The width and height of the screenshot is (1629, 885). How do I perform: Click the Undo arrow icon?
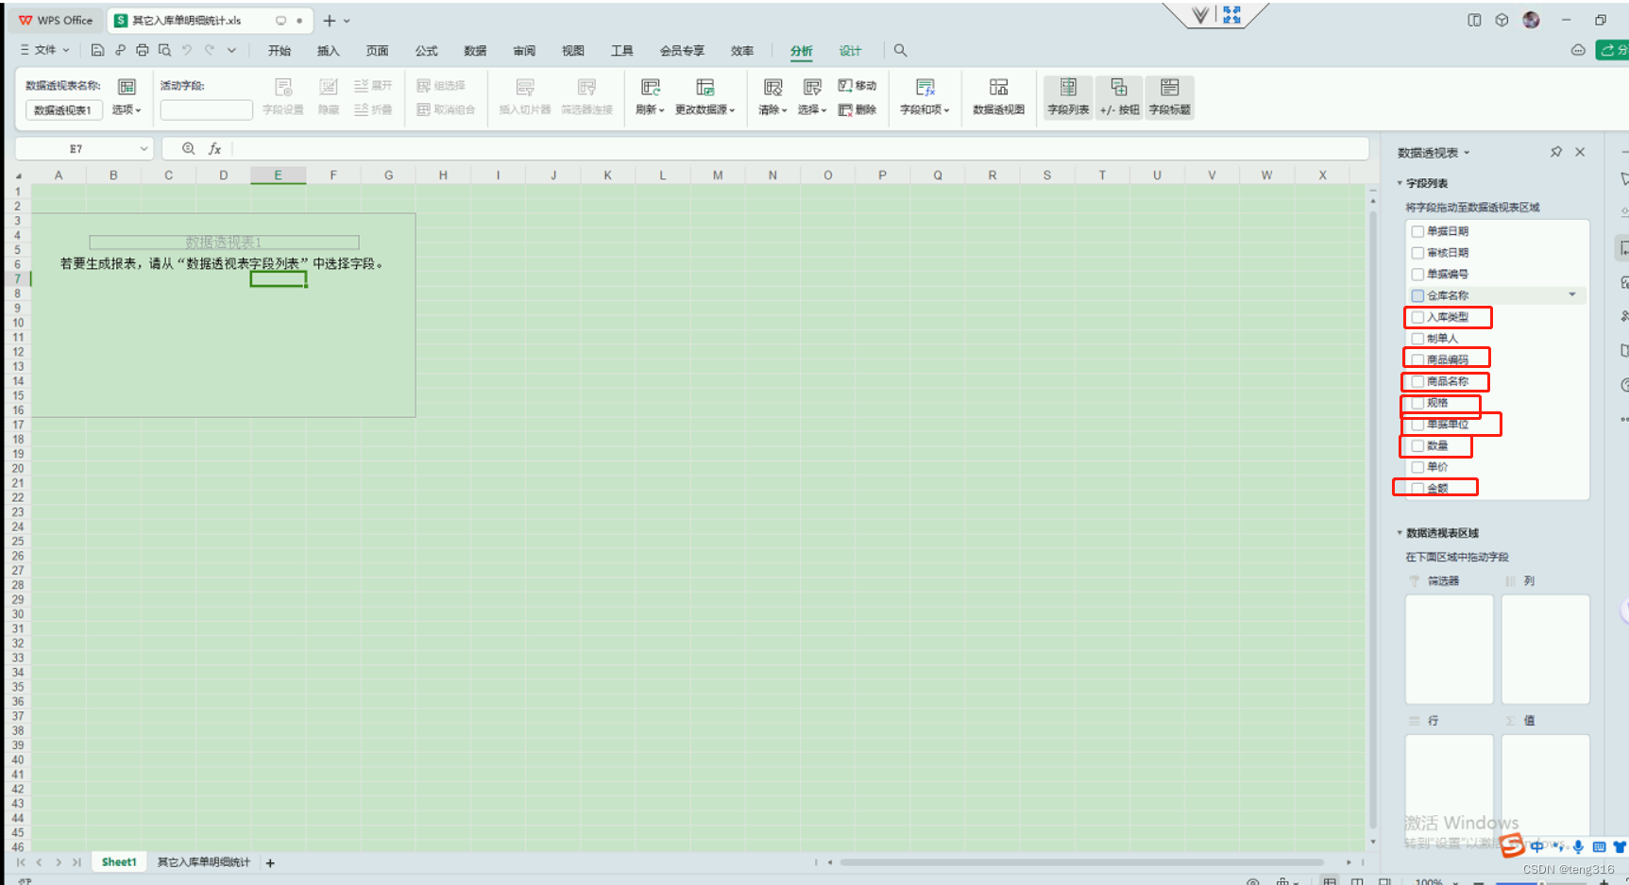[187, 50]
